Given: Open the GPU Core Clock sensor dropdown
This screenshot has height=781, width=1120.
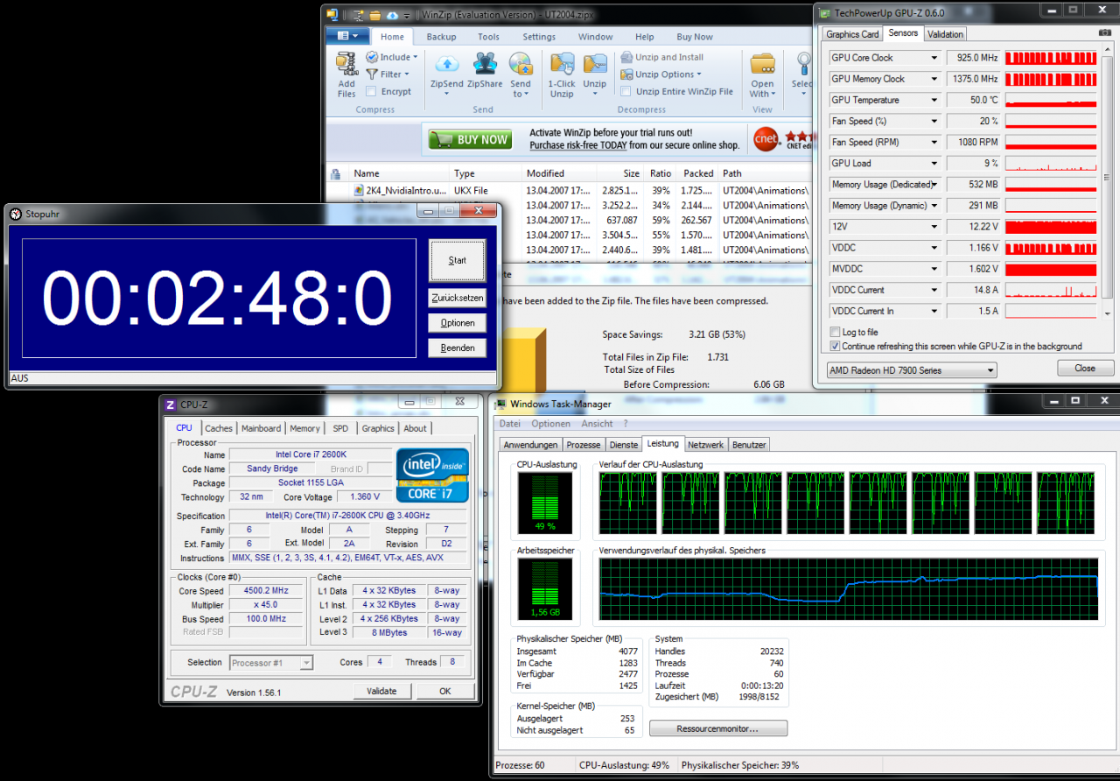Looking at the screenshot, I should pos(934,58).
